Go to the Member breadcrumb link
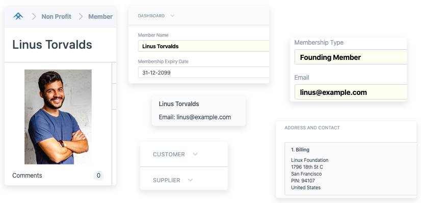Viewport: 421px width, 203px height. (100, 16)
